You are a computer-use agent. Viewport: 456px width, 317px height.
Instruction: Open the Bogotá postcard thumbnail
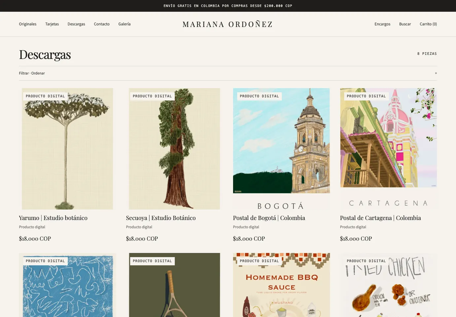[x=281, y=149]
